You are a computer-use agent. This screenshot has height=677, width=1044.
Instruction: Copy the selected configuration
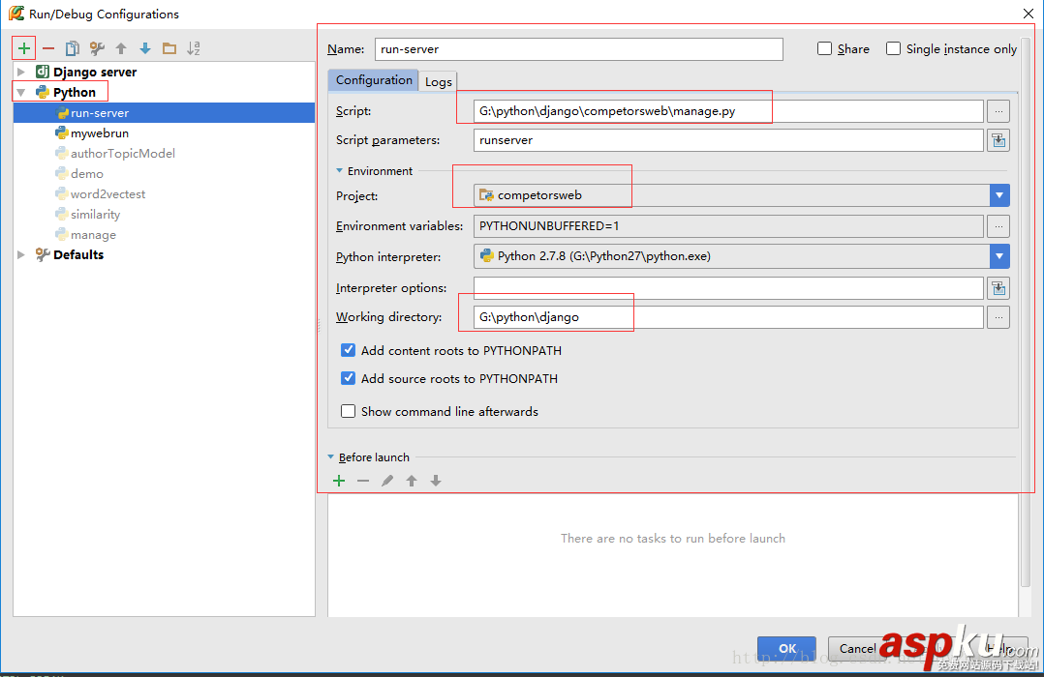tap(72, 48)
